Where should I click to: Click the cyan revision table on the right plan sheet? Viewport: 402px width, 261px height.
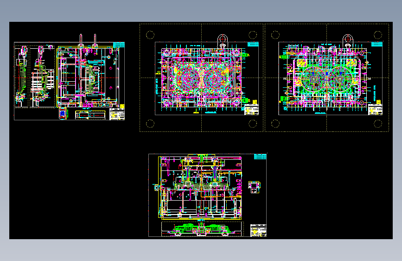[x=377, y=44]
